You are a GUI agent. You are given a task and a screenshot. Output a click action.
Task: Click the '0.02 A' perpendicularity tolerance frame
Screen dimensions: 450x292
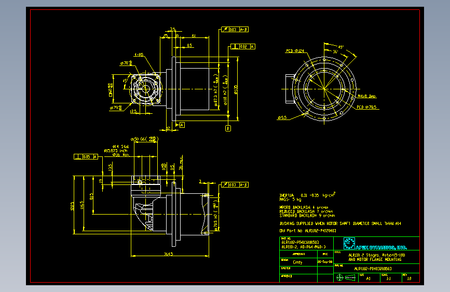(x=243, y=47)
